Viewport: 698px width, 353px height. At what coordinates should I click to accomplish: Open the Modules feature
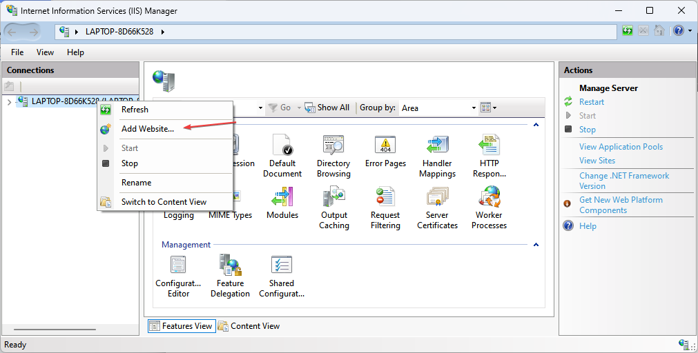click(282, 203)
